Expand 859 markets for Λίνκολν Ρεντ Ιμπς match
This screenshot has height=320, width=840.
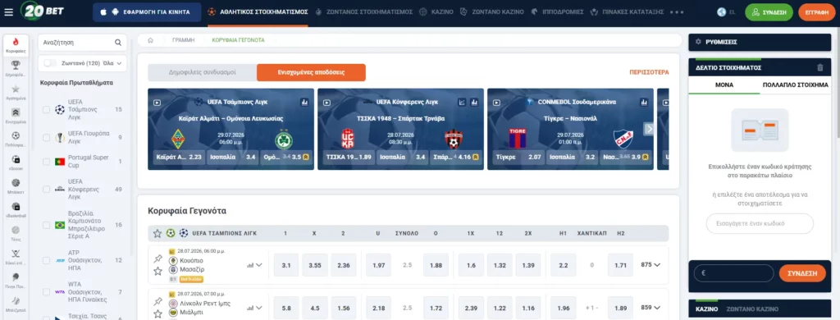tap(651, 308)
